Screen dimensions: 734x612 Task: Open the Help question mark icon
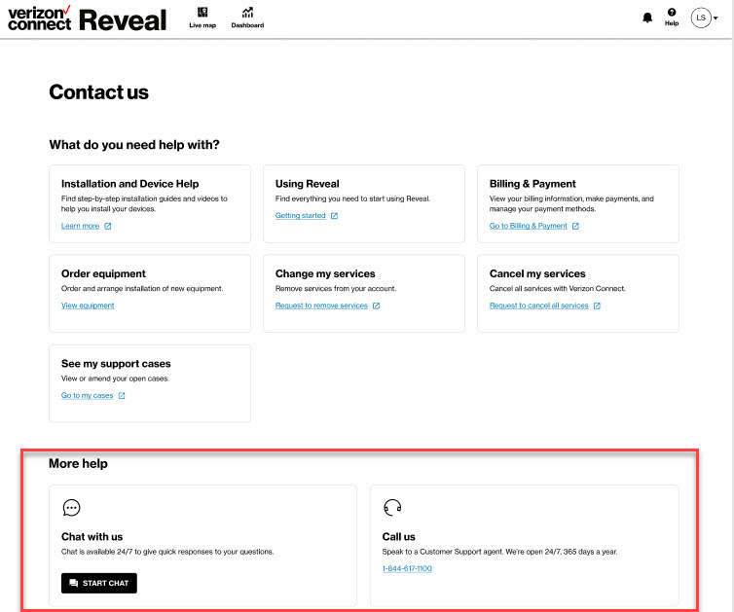pyautogui.click(x=672, y=13)
